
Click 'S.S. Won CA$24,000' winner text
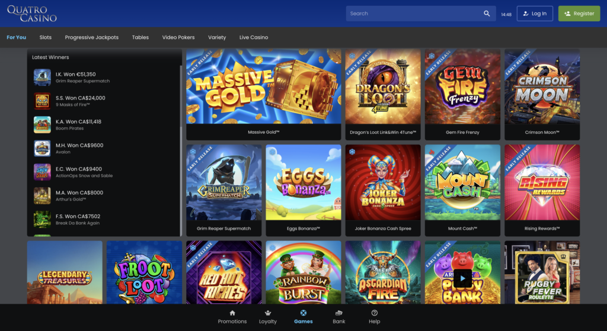tap(81, 98)
